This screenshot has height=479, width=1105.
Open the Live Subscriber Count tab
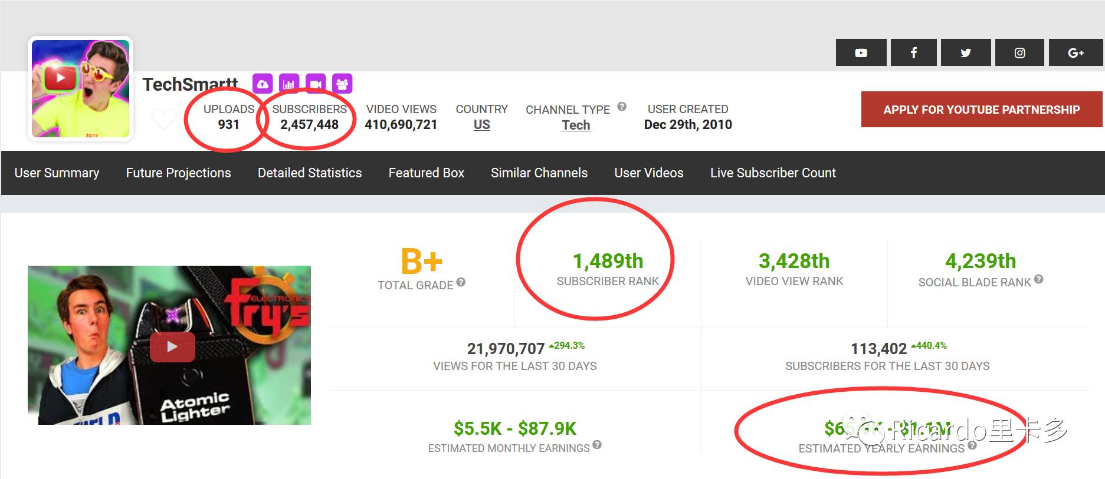point(773,173)
